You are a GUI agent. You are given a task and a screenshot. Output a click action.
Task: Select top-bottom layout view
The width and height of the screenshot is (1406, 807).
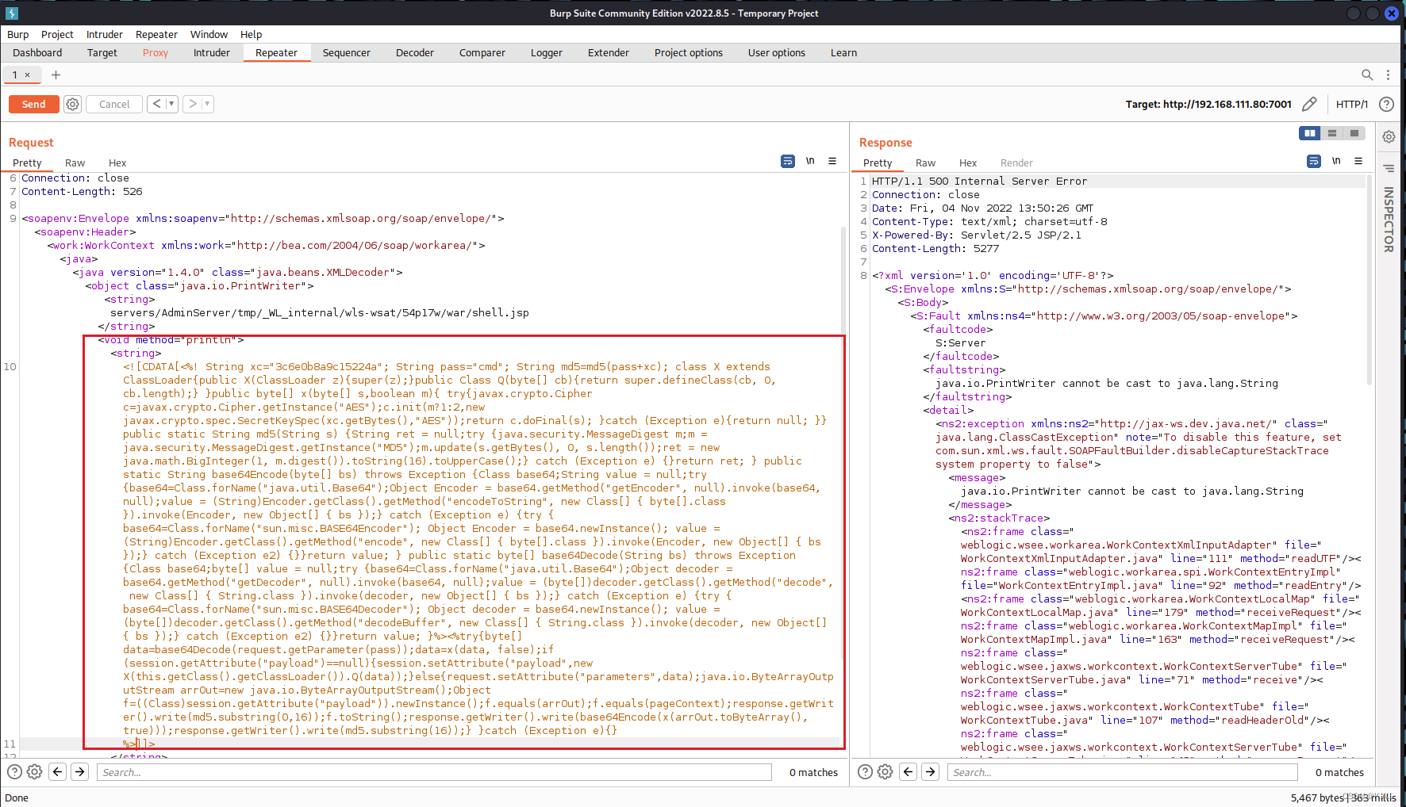1332,133
